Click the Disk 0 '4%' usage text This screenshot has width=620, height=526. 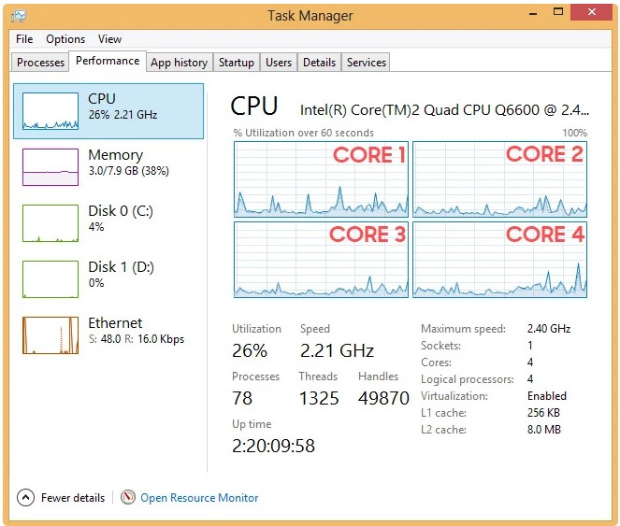pyautogui.click(x=96, y=227)
